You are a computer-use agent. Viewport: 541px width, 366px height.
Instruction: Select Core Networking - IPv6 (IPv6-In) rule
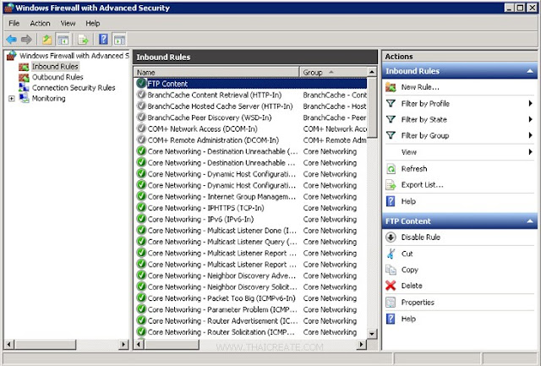[250, 219]
